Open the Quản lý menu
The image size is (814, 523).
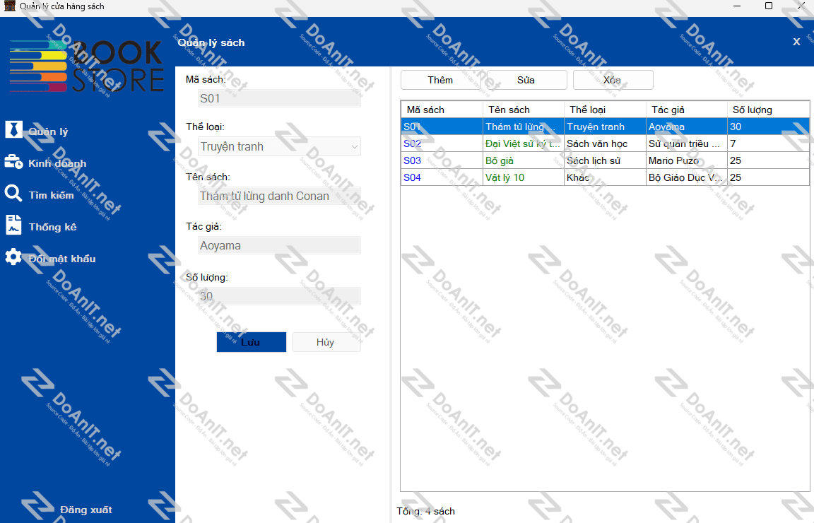48,131
